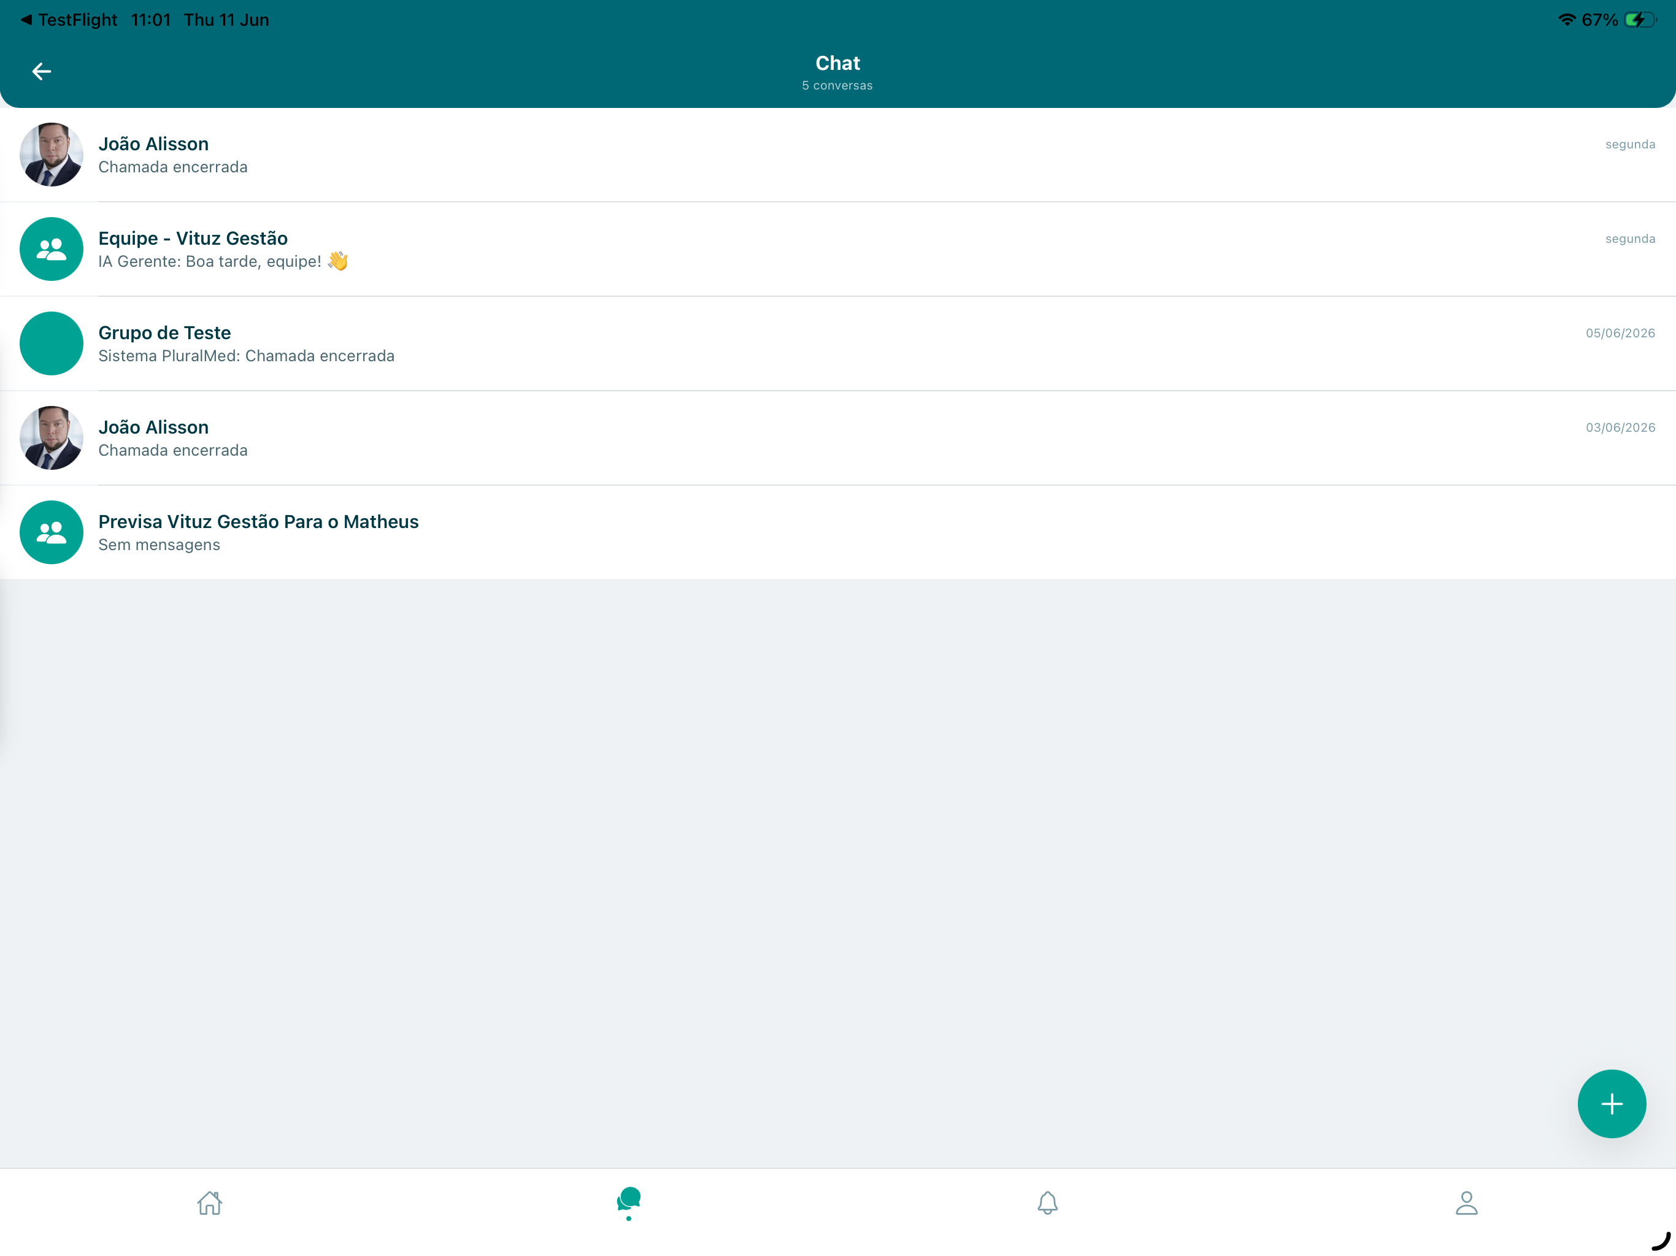Open Equipe - Vituz Gestão group chat
The width and height of the screenshot is (1676, 1256).
point(838,249)
